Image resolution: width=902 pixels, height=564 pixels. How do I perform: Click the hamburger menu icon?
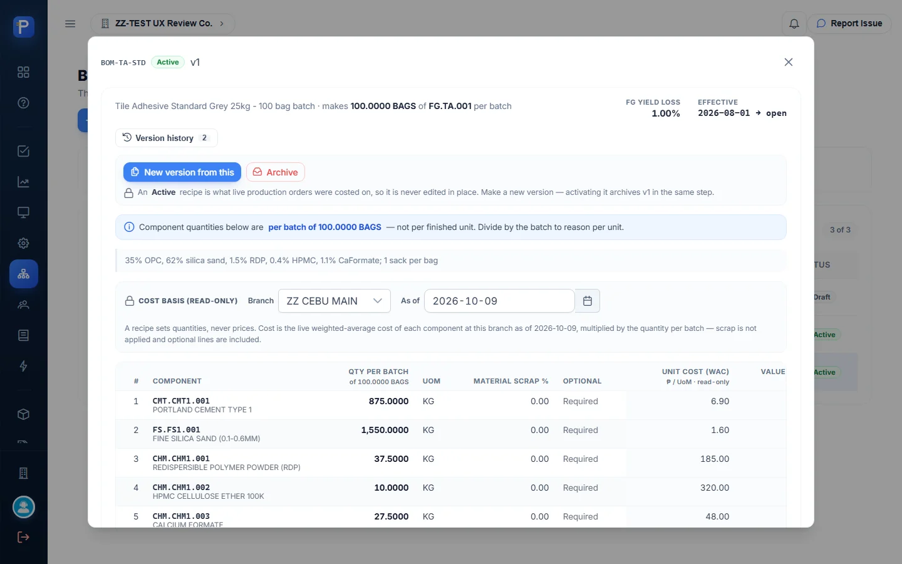click(x=70, y=24)
